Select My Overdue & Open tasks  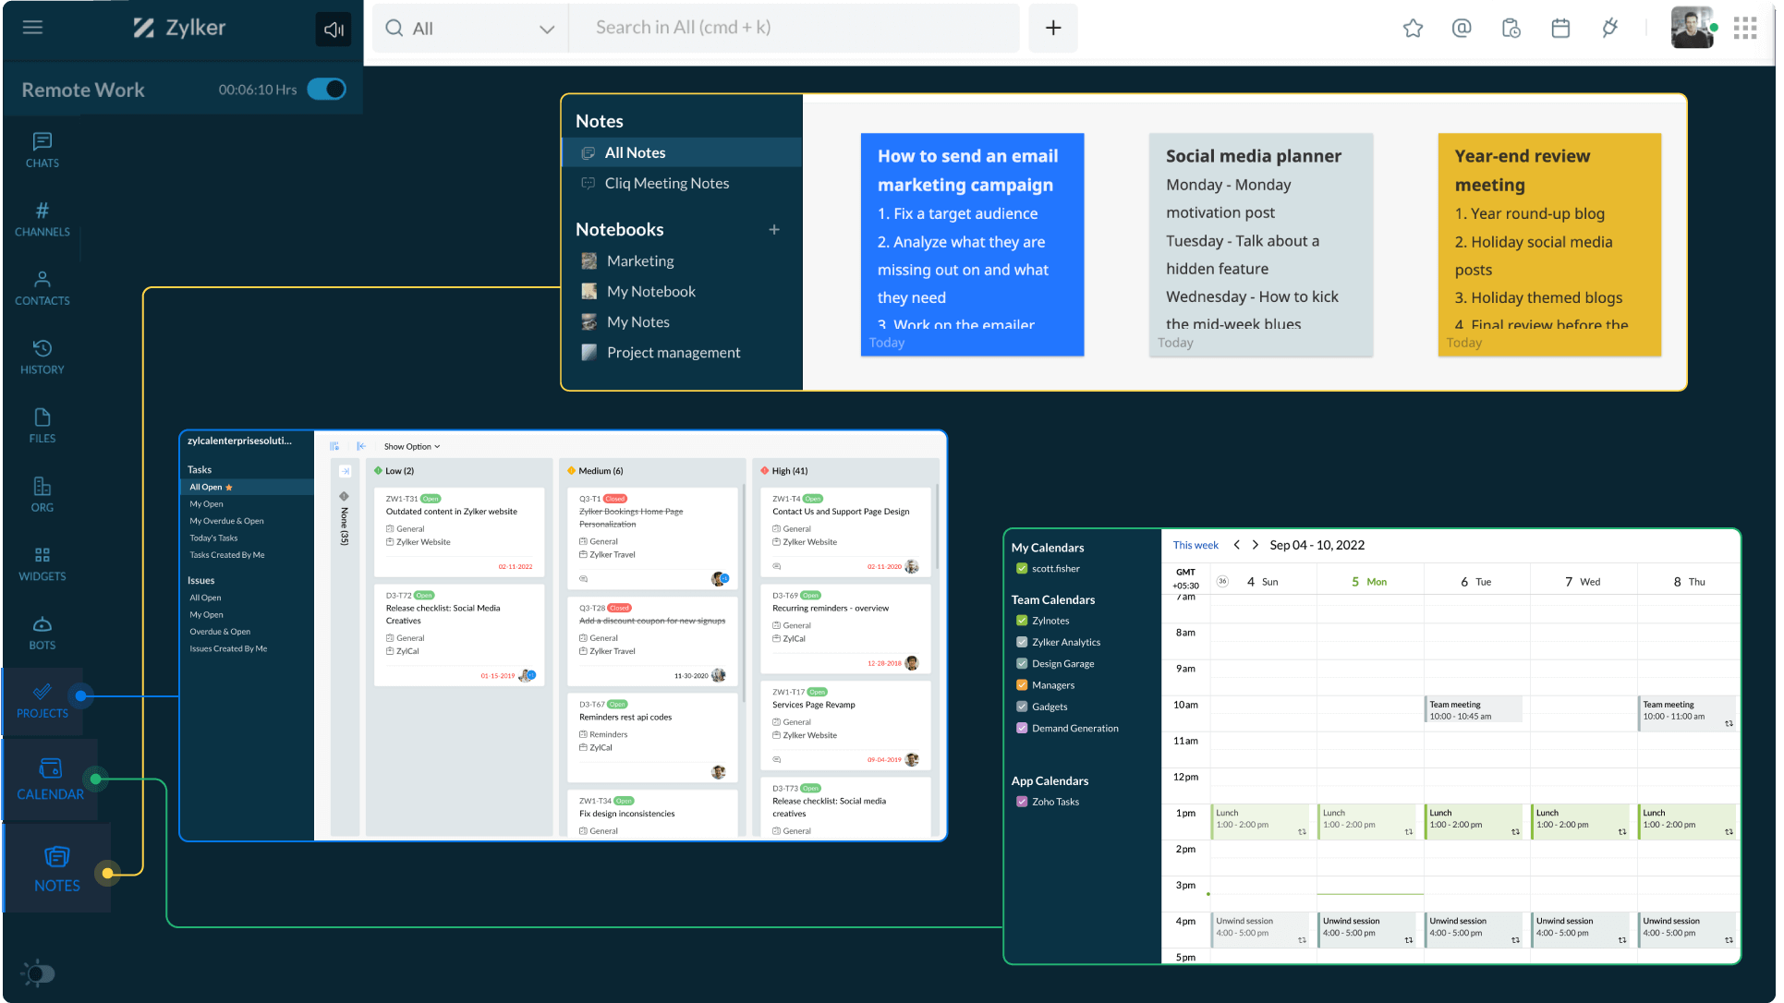coord(226,521)
